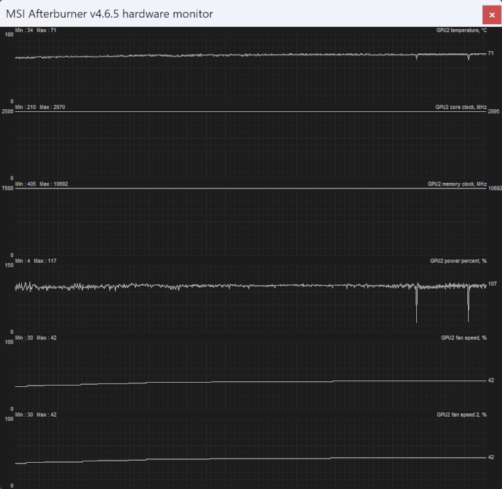502x489 pixels.
Task: Click the current memory clock value 10692
Action: click(494, 189)
